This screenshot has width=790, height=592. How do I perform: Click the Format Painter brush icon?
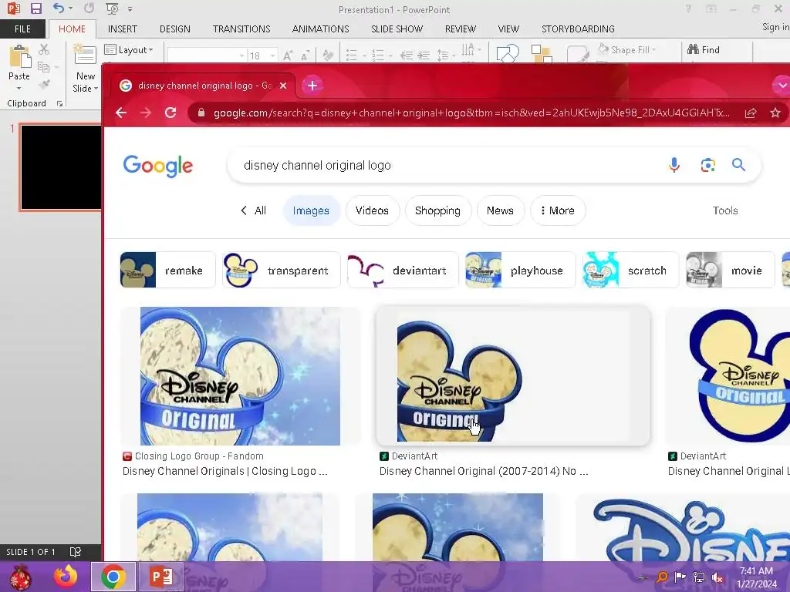point(44,83)
